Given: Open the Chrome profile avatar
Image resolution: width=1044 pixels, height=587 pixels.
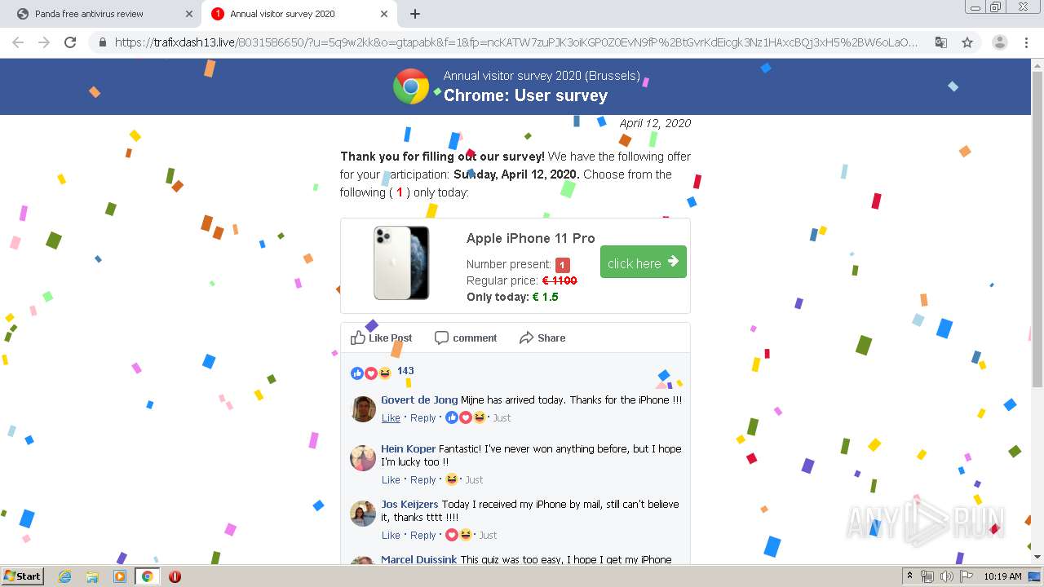Looking at the screenshot, I should click(x=1000, y=42).
